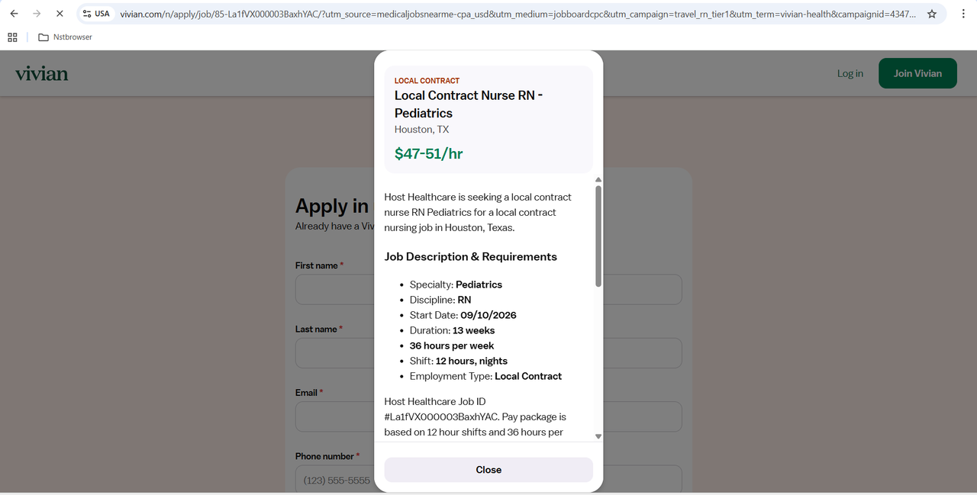Close the job details dialog
The height and width of the screenshot is (495, 977).
click(x=488, y=470)
